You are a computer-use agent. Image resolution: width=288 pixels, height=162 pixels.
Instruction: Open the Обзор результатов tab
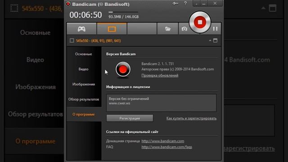83,99
